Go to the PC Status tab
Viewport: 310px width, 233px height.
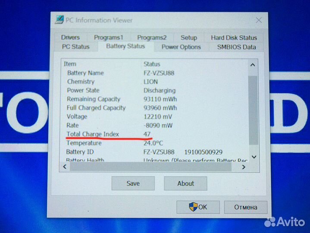[76, 47]
